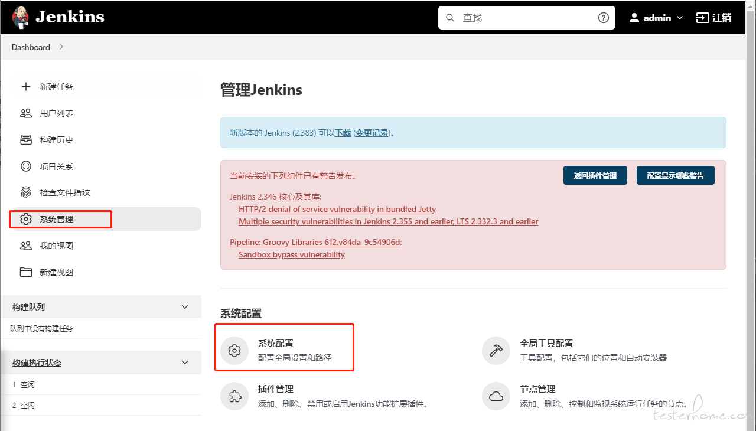756x431 pixels.
Task: Click the 注销 logout link
Action: [x=713, y=18]
